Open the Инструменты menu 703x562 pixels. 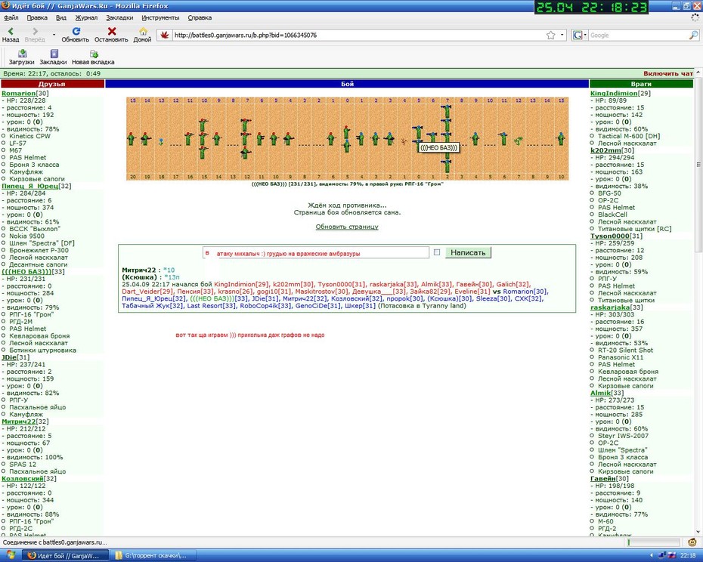point(160,18)
